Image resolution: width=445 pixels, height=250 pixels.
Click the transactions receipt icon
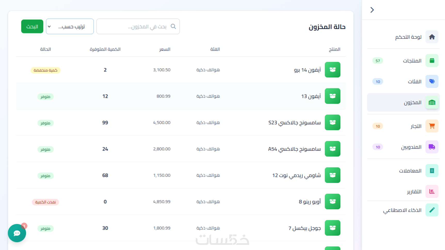point(432,171)
